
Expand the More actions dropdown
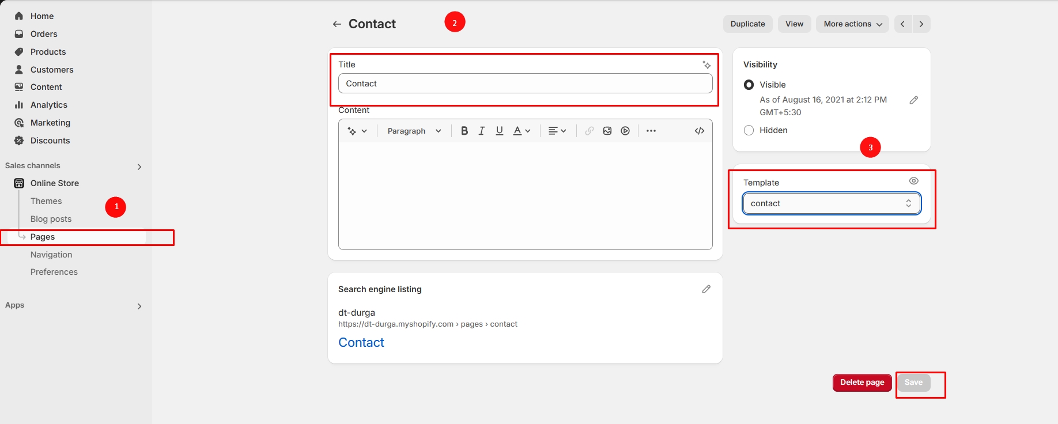(852, 24)
